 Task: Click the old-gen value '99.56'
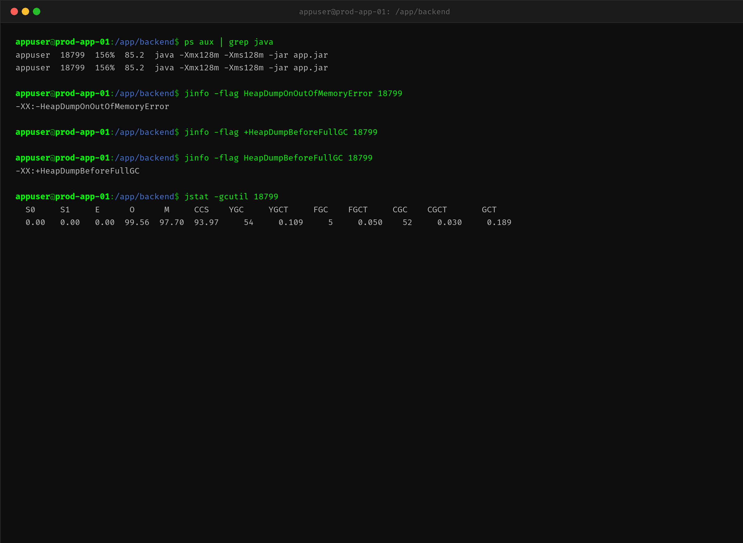click(137, 223)
